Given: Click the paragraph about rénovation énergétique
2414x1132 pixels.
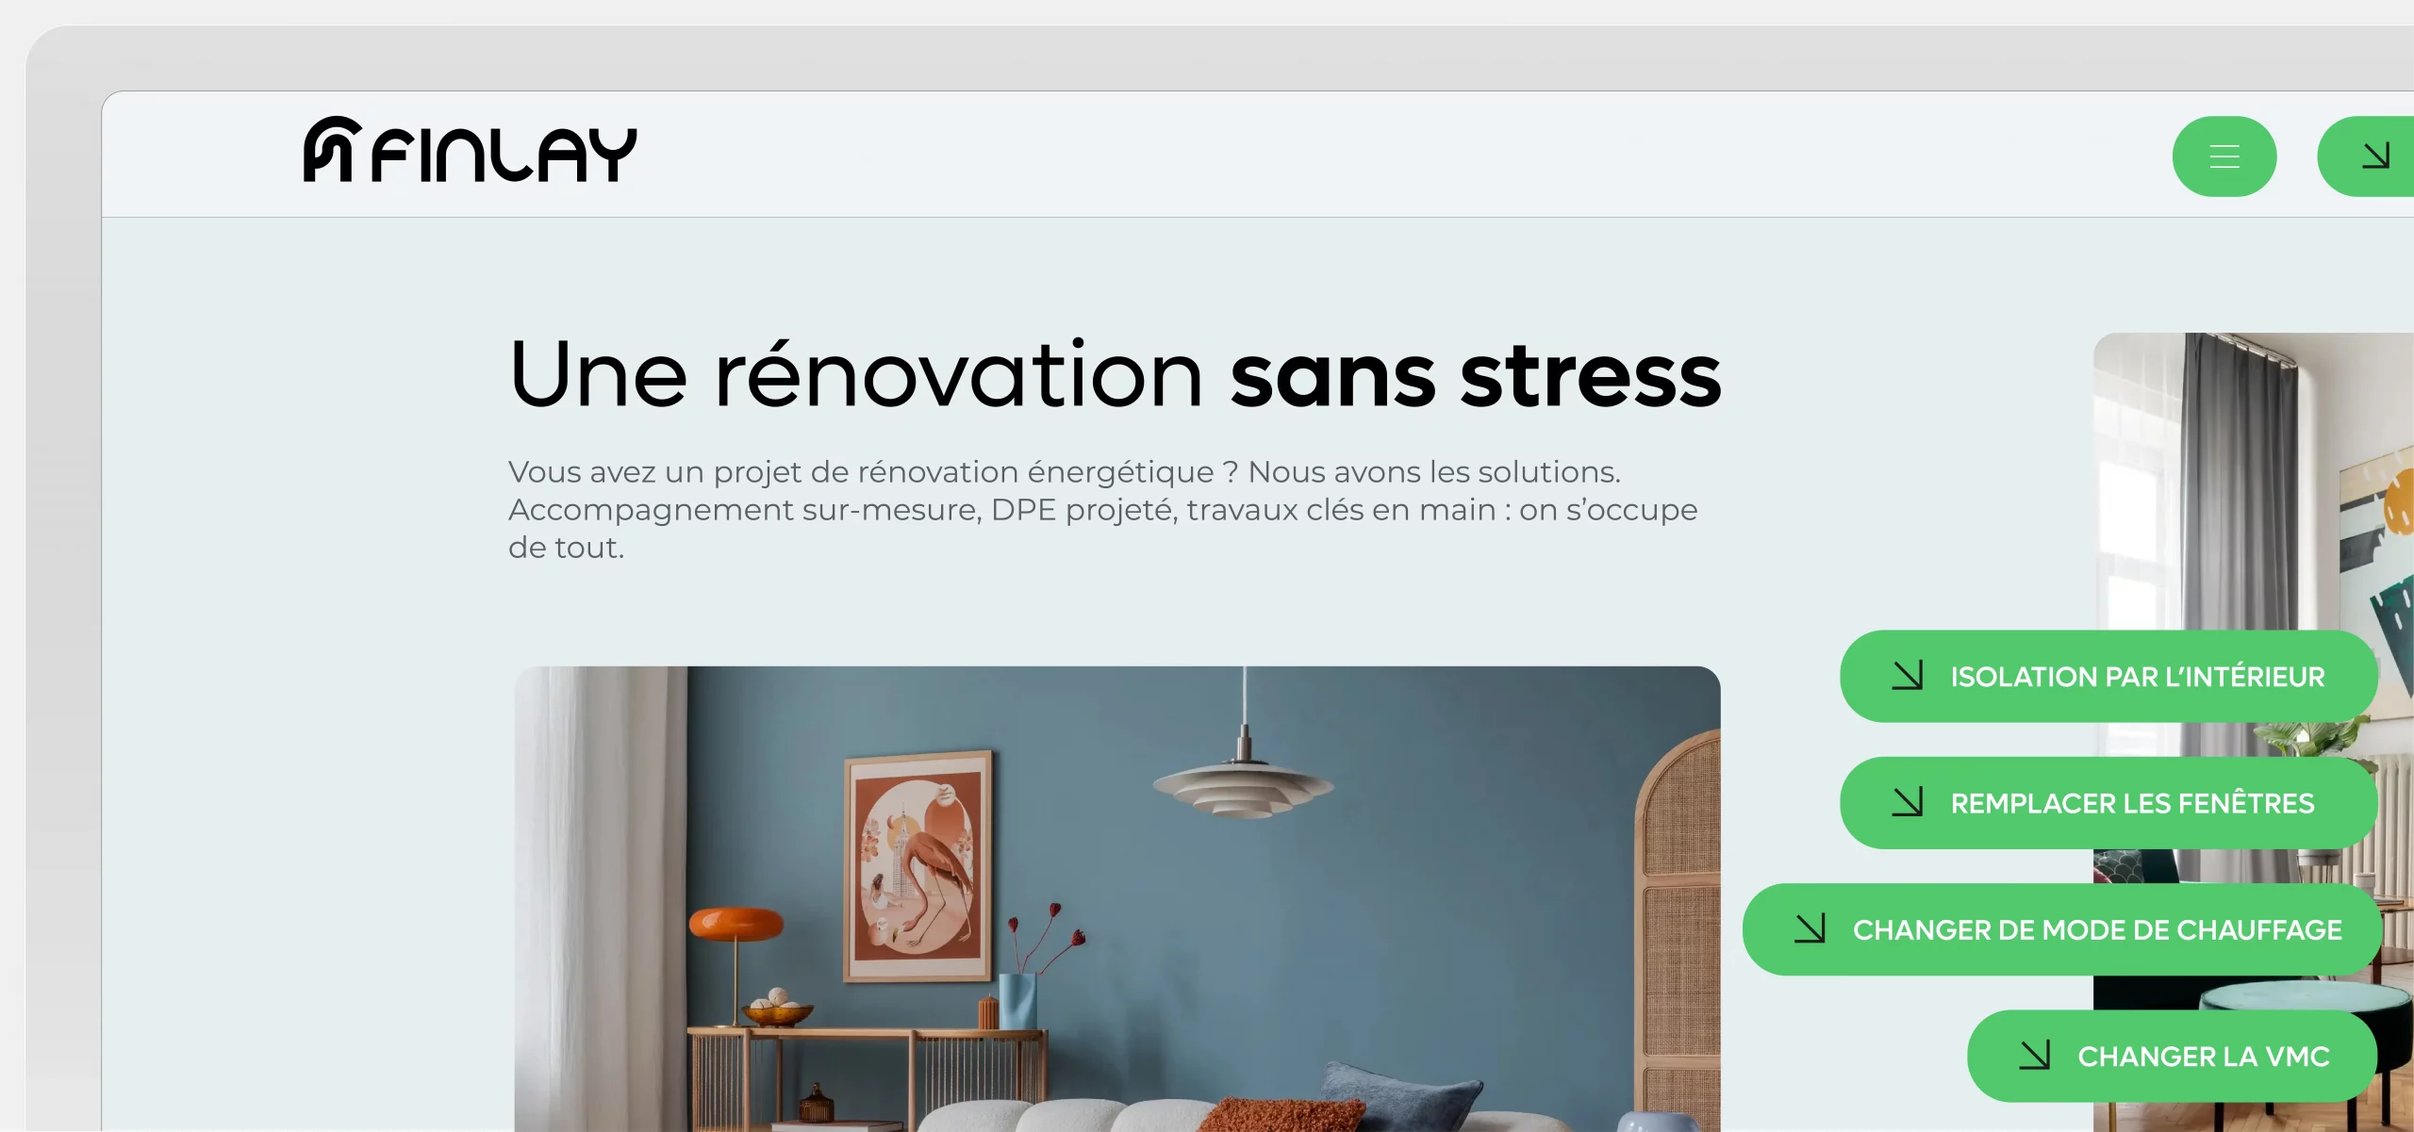Looking at the screenshot, I should click(x=1103, y=509).
